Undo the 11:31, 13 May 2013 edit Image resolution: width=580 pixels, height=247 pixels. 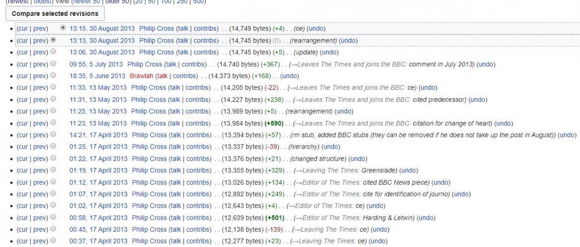coord(478,100)
